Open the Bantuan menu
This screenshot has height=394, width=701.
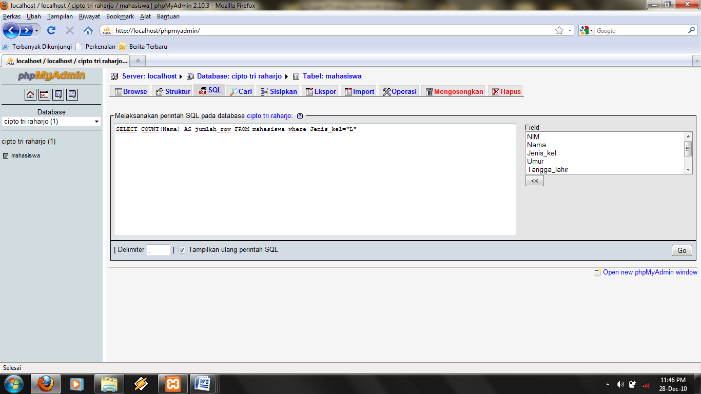coord(168,16)
